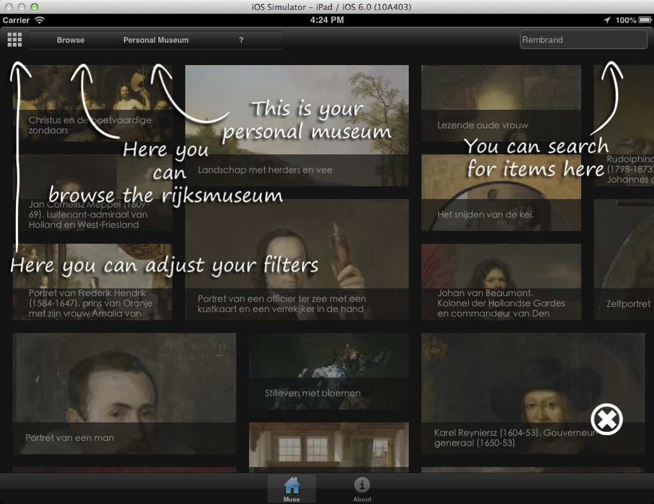Open Portret van Frederik Hendrik tile
Image resolution: width=654 pixels, height=504 pixels.
93,282
